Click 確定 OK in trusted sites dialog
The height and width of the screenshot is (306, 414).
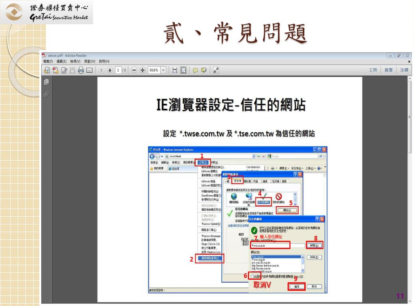coord(297,287)
